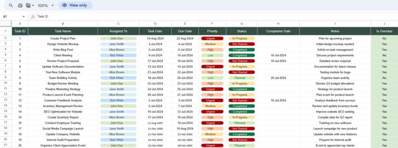The width and height of the screenshot is (398, 148).
Task: Click due date 22-Aug-2024
Action: click(x=185, y=38)
